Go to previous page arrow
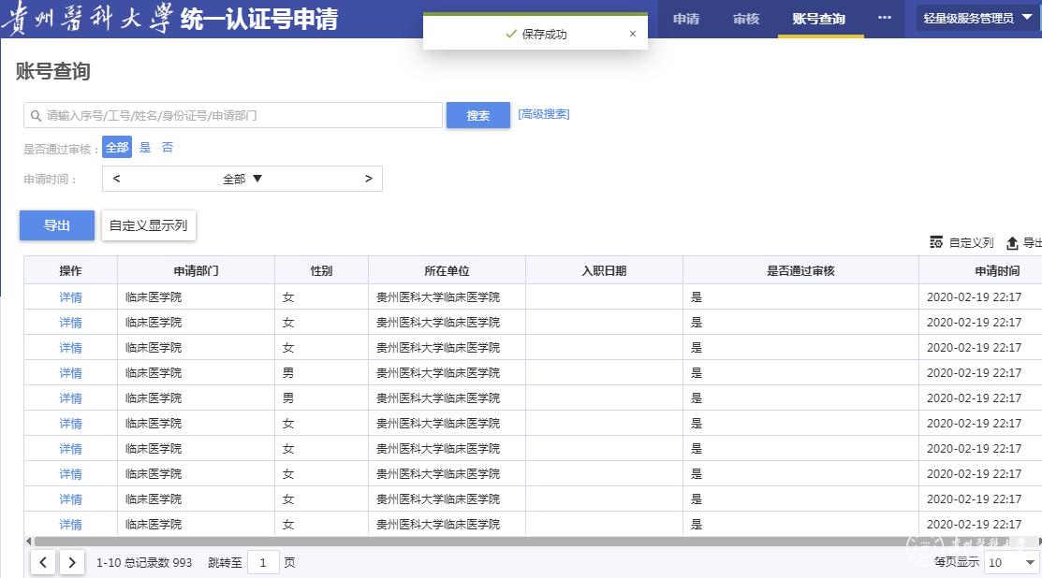The image size is (1042, 578). click(x=44, y=562)
